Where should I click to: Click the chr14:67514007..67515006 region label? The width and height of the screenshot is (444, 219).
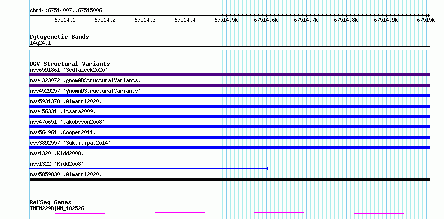66,10
